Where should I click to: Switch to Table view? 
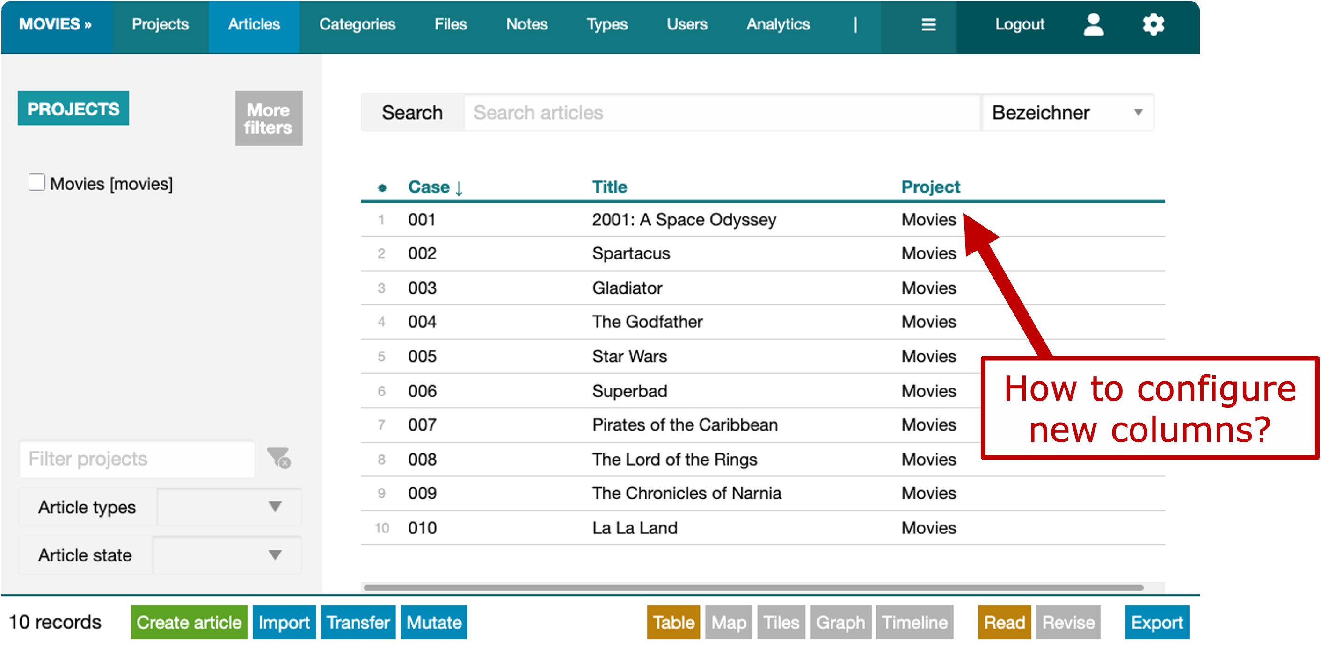tap(673, 622)
